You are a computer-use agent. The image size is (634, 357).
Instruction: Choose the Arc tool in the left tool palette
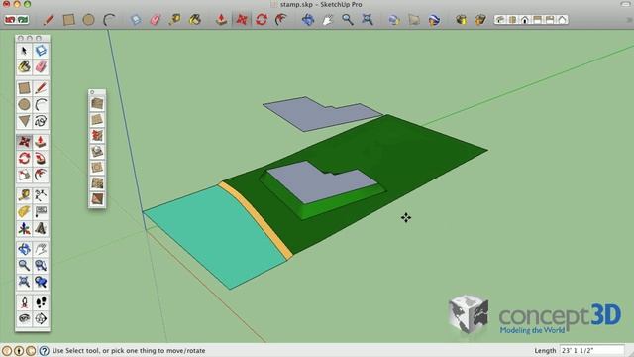coord(41,104)
